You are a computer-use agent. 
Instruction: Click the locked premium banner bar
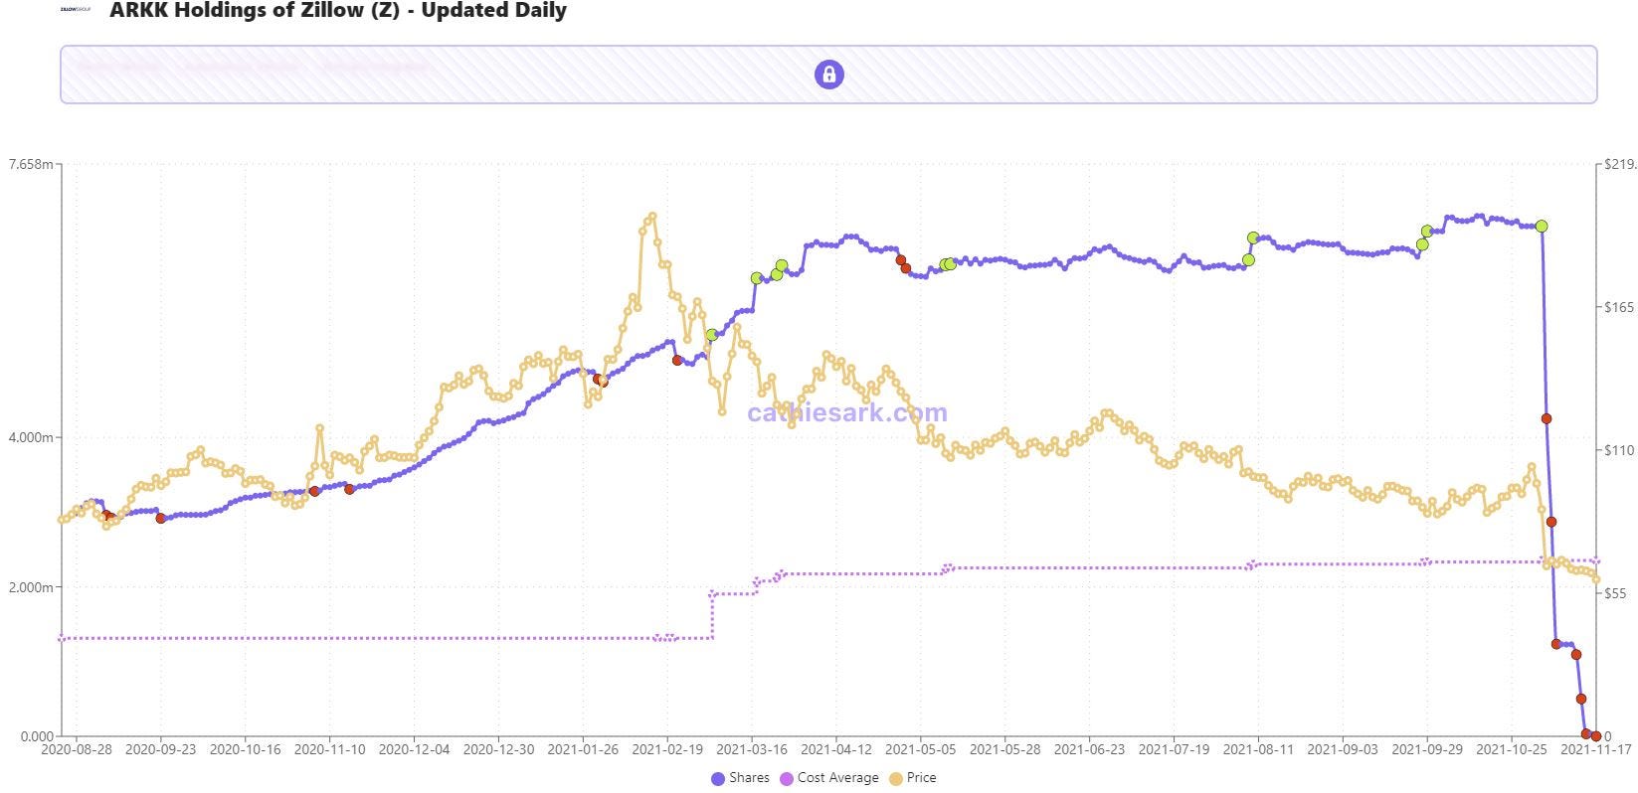pos(828,75)
